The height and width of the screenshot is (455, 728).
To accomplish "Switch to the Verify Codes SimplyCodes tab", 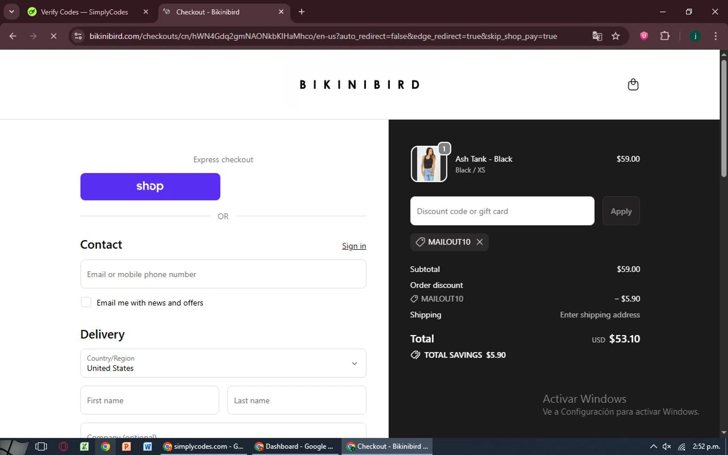I will 84,12.
